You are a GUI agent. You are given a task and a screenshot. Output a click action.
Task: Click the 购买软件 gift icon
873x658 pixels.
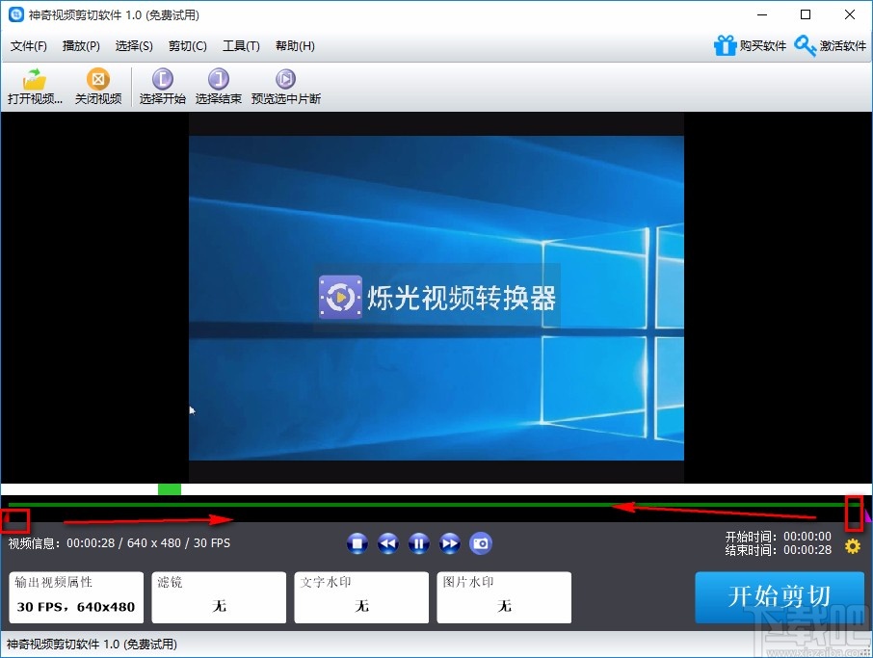pyautogui.click(x=725, y=45)
